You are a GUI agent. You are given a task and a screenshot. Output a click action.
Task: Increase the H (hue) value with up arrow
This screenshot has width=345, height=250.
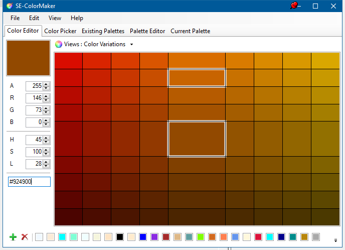pos(46,138)
